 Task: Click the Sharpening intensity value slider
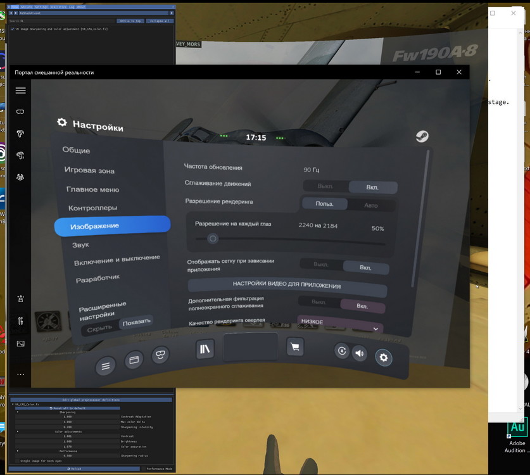68,427
